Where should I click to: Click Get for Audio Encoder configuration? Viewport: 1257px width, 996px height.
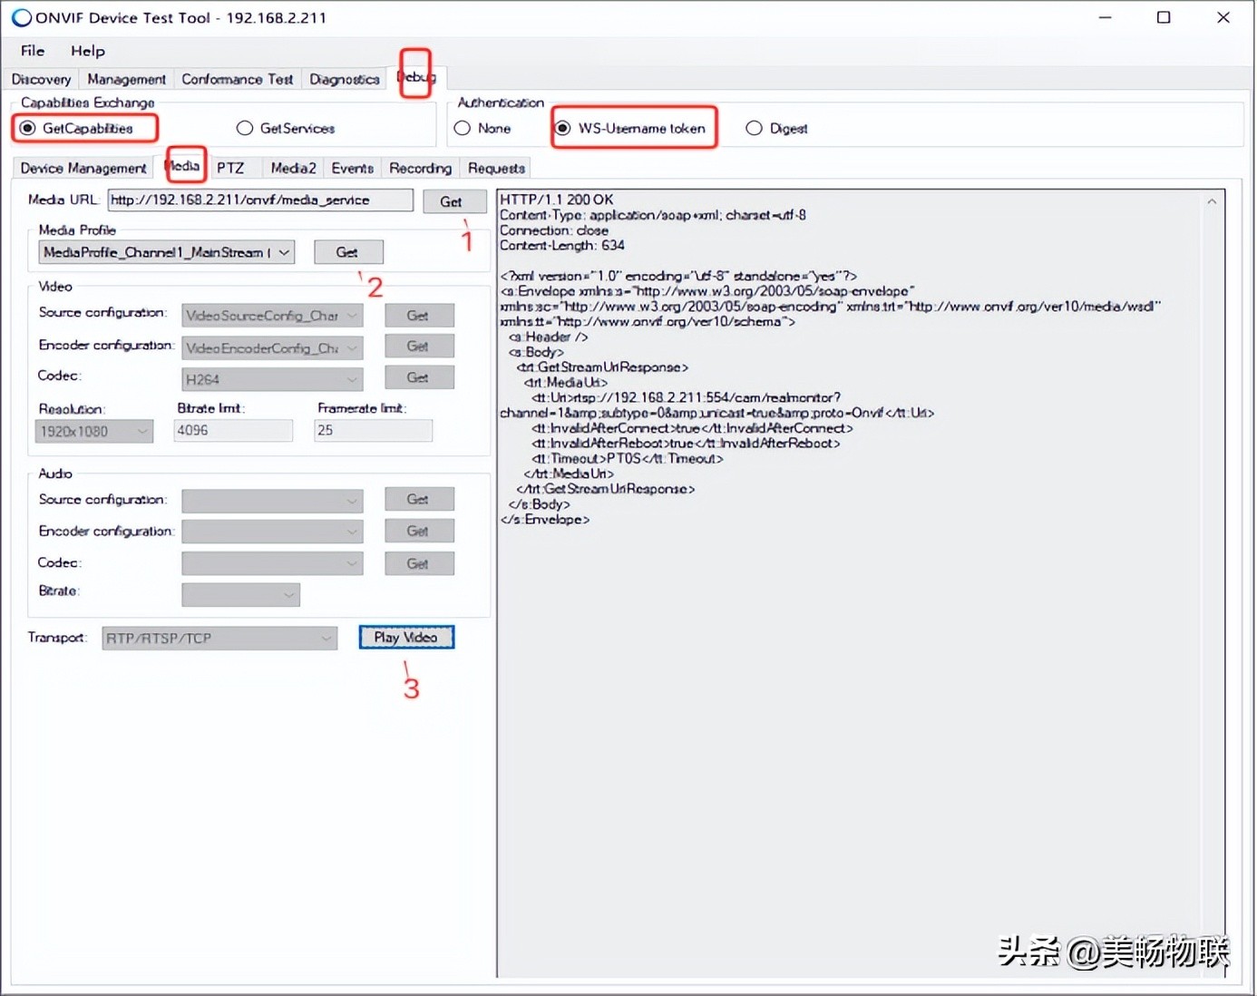(418, 531)
